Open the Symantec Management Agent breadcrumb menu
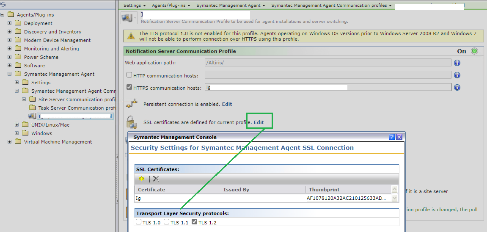Screen dimensions: 487x232 click(x=231, y=5)
